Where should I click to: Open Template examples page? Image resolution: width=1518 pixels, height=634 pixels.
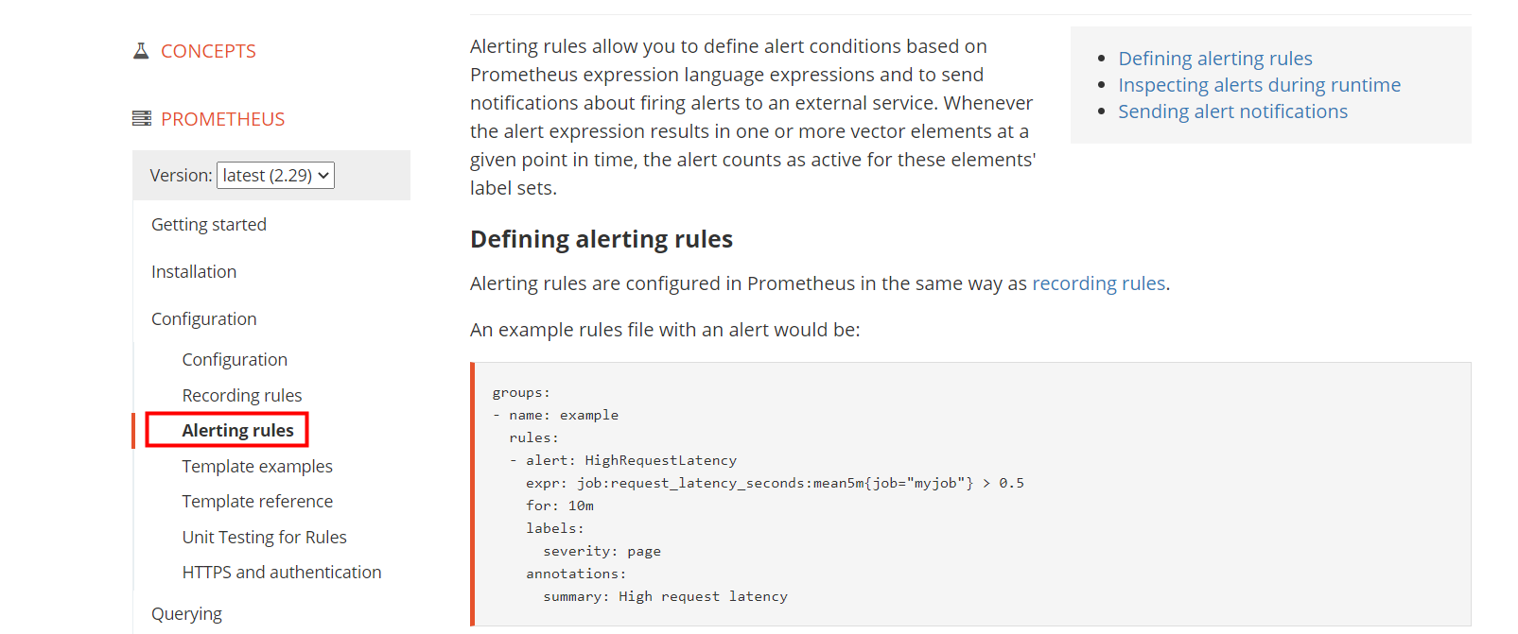[257, 467]
